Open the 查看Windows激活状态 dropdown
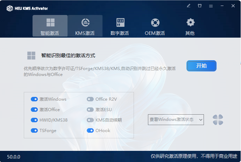 click(x=176, y=119)
